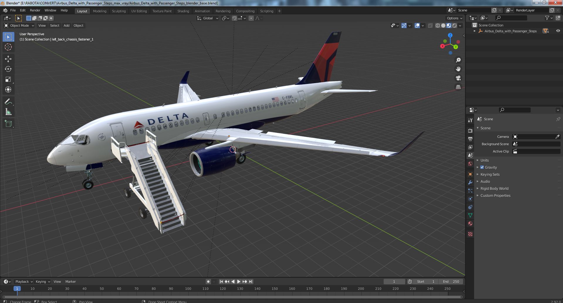
Task: Select the Cursor tool in the toolbar
Action: tap(8, 47)
